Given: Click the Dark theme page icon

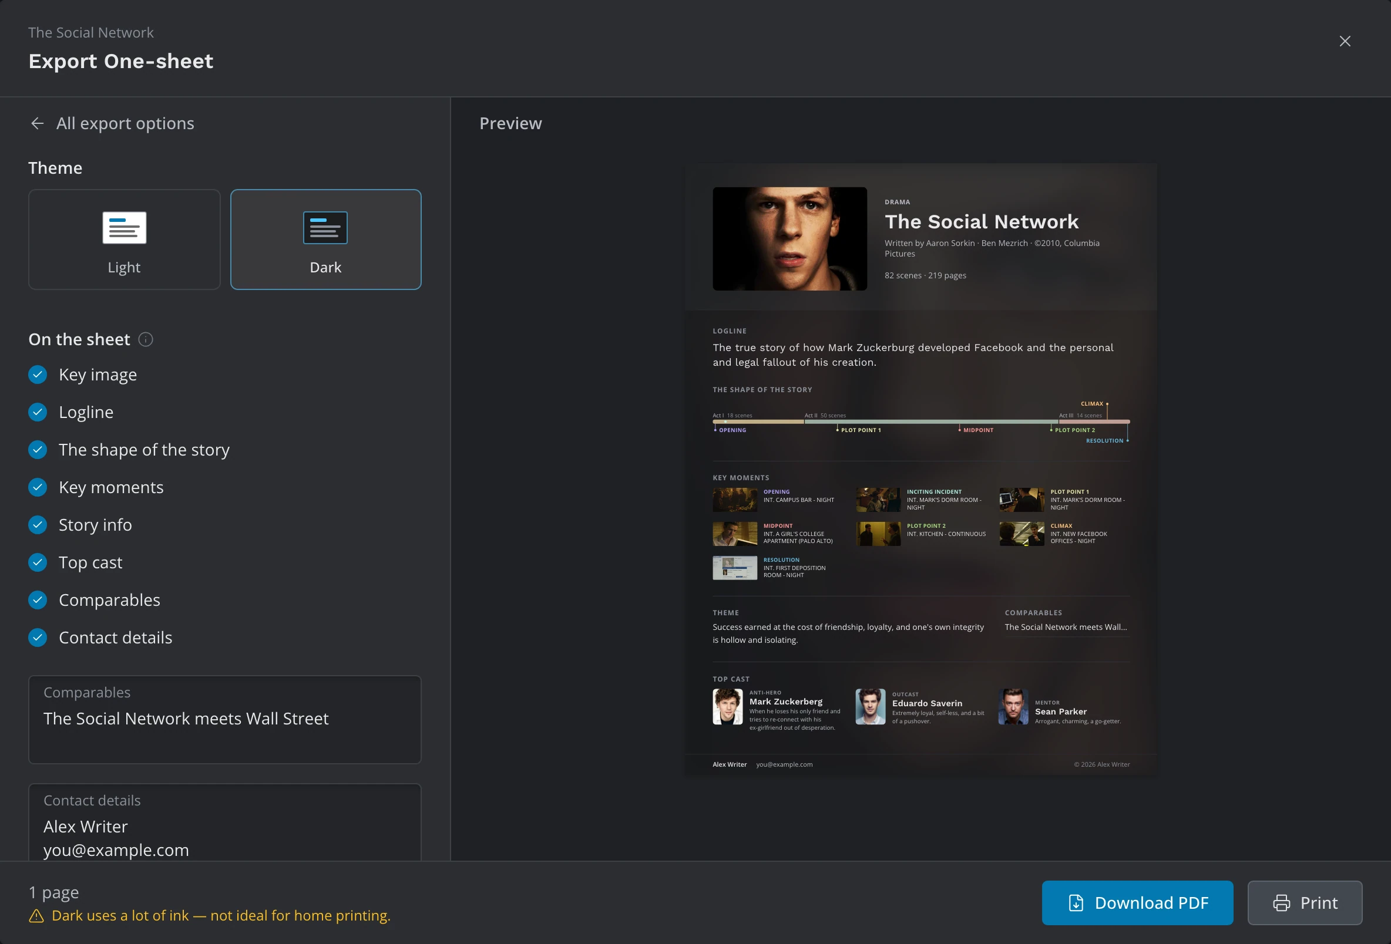Looking at the screenshot, I should [x=325, y=227].
